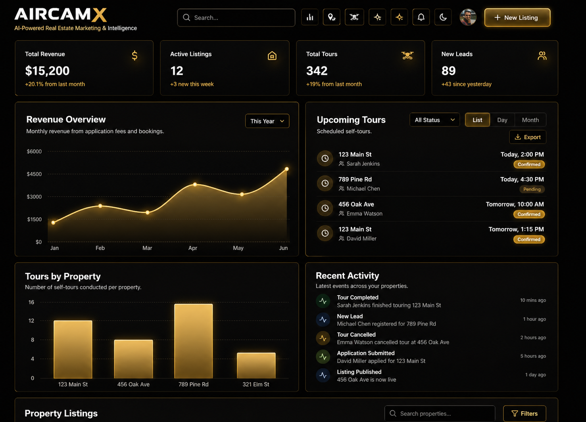Click the person icon beside Michael Chen
Viewport: 586px width, 422px height.
[x=341, y=189]
